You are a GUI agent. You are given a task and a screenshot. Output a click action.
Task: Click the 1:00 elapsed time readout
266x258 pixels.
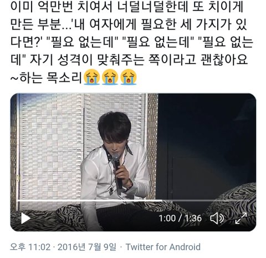coord(167,218)
